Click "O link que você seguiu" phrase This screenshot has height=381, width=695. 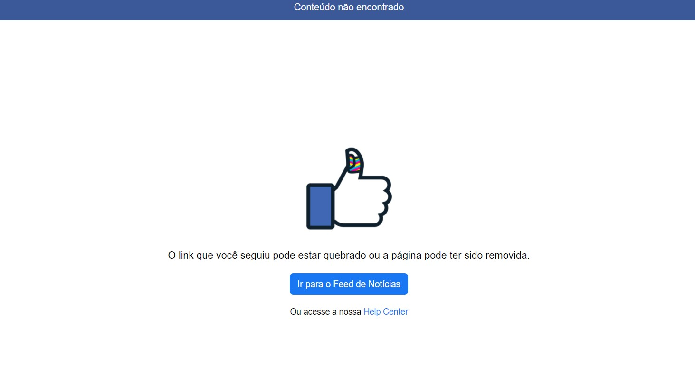coord(219,255)
